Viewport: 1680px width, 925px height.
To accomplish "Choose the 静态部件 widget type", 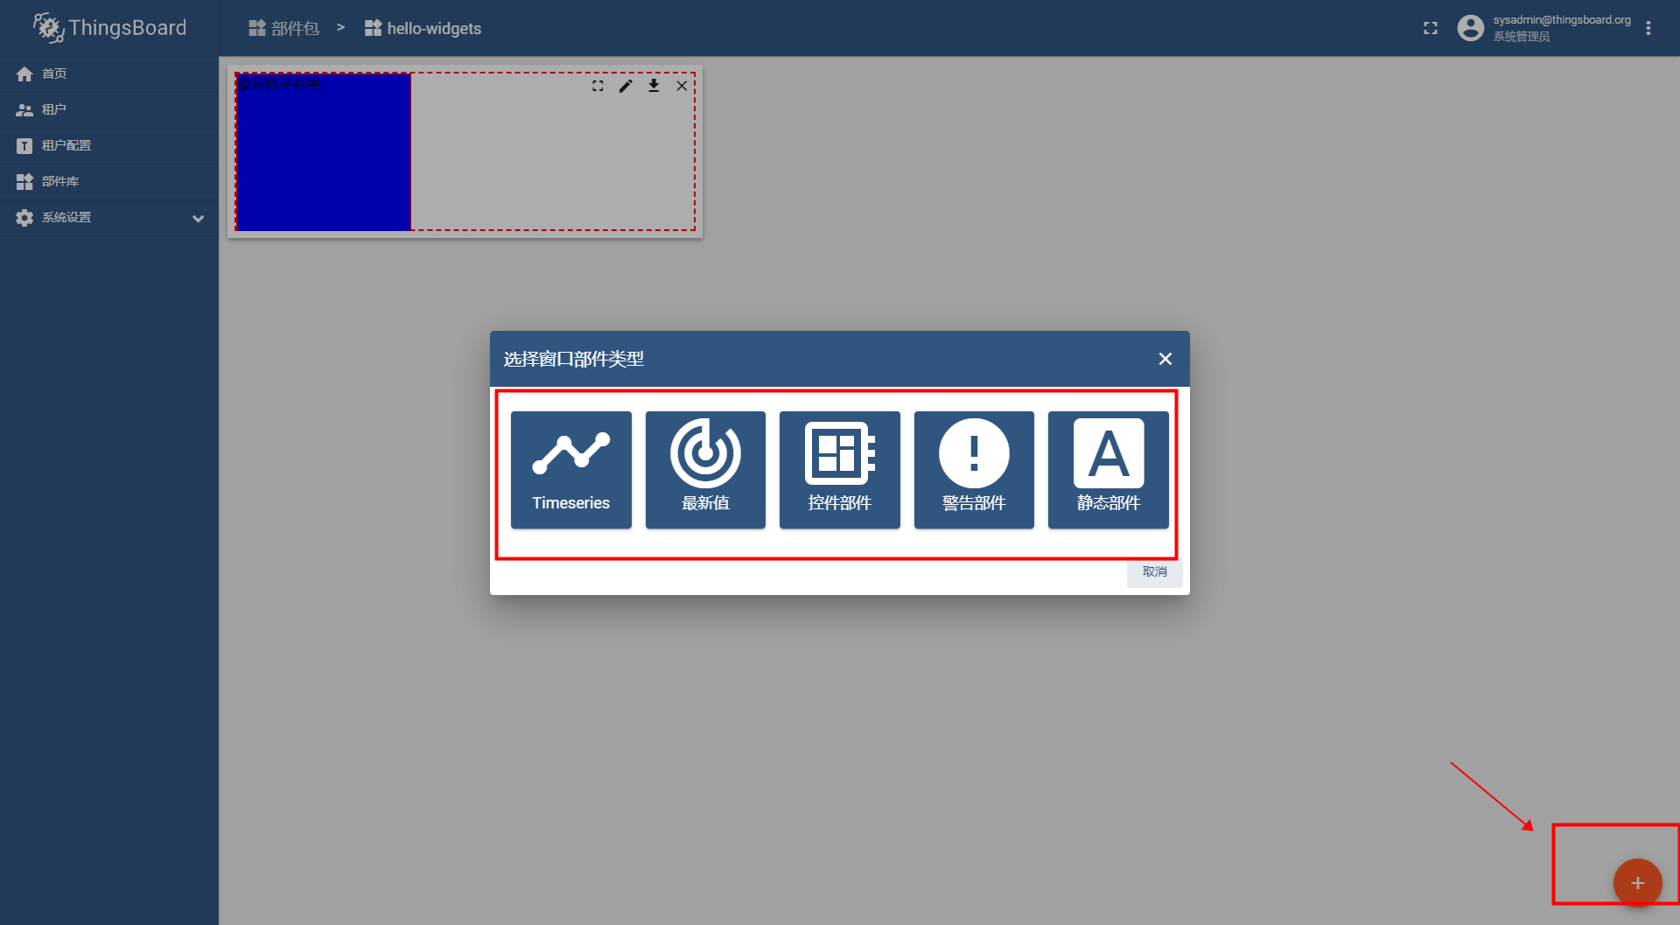I will [1109, 470].
